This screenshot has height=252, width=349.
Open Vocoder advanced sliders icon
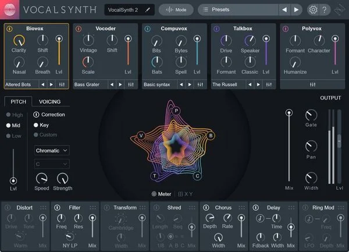[x=131, y=84]
